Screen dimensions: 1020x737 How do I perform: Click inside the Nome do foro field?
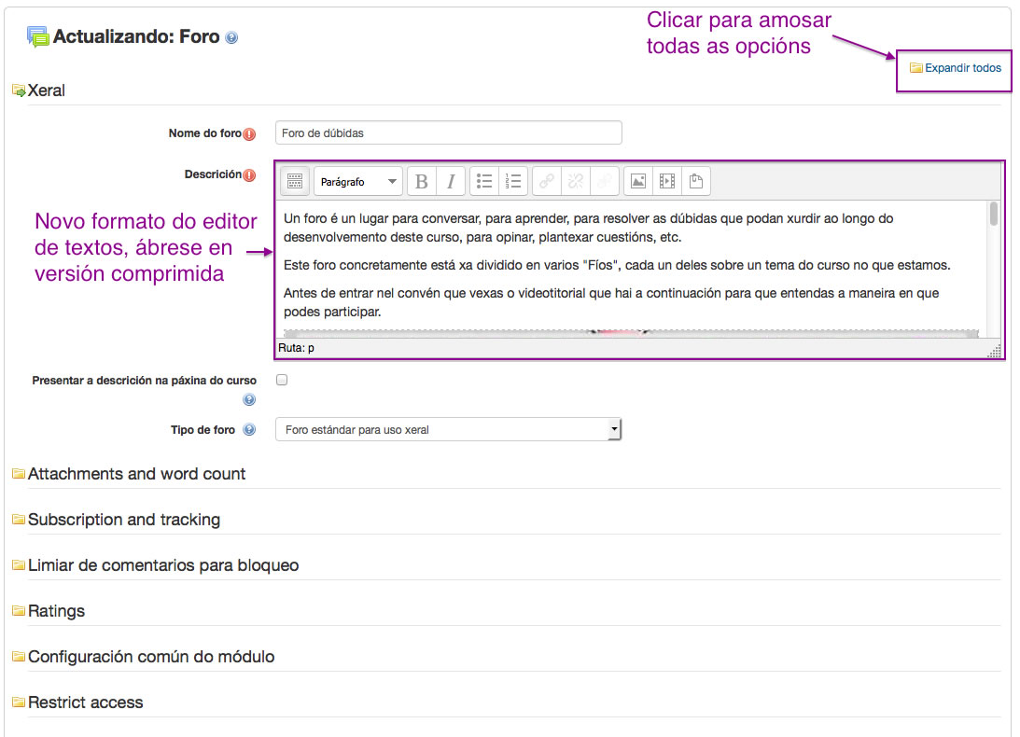pyautogui.click(x=448, y=132)
